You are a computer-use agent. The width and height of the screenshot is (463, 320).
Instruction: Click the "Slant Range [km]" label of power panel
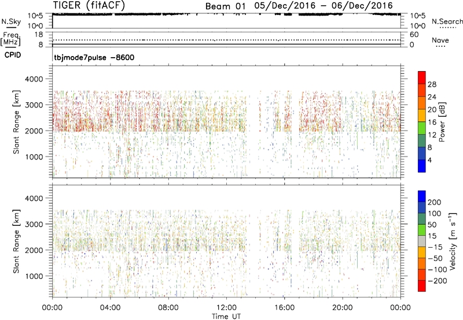(x=16, y=122)
